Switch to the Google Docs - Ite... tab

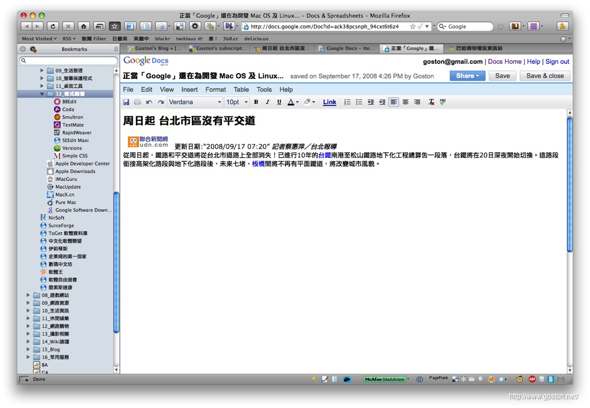[346, 48]
